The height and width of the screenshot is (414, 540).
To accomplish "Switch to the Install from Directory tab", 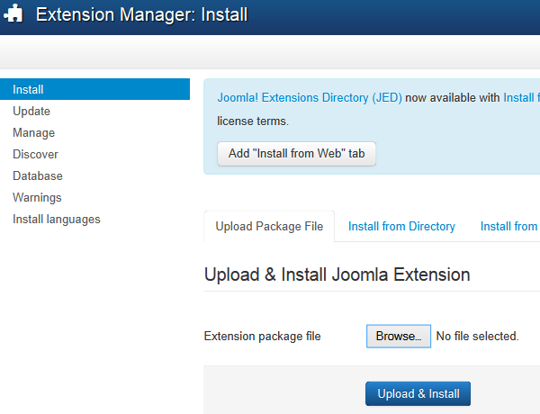I will point(401,227).
